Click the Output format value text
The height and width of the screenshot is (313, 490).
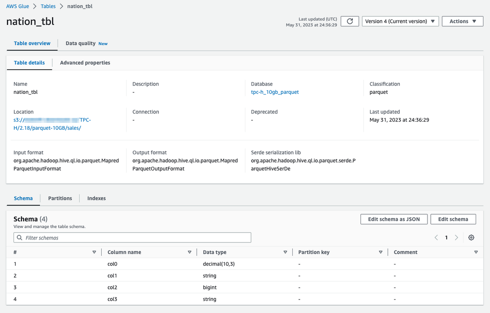click(x=185, y=164)
